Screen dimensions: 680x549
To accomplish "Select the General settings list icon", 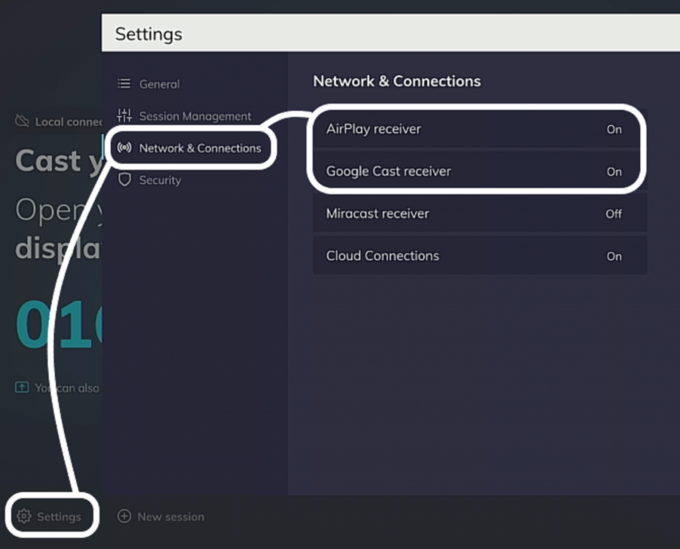I will (124, 83).
